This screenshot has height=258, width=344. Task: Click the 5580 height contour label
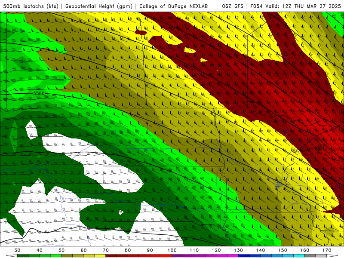pos(39,93)
